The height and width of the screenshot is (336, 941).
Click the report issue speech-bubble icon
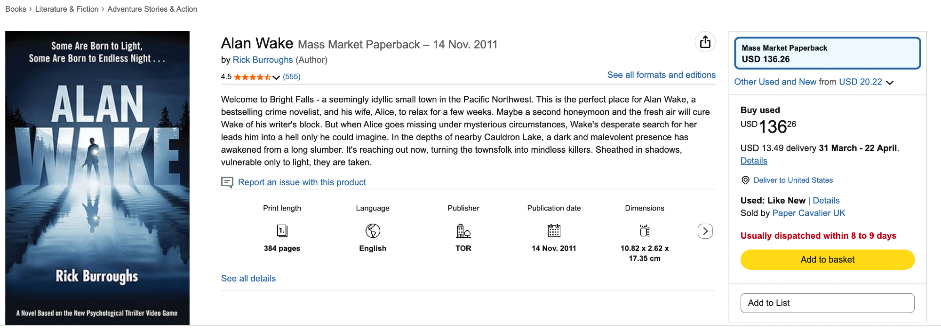227,182
